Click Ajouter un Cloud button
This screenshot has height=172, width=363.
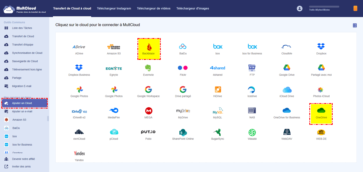coord(25,103)
